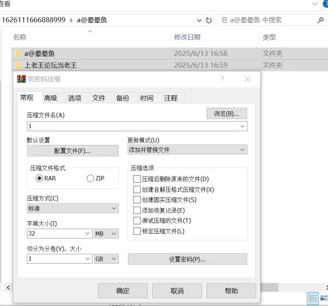
Task: Open the split volume GB unit dropdown
Action: [107, 259]
